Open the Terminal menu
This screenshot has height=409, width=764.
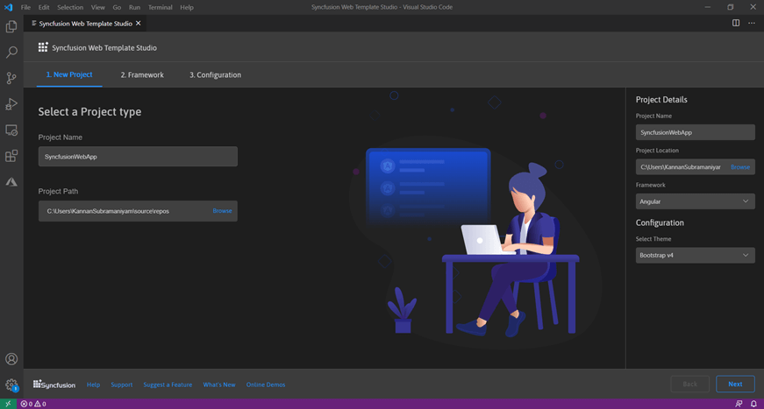161,7
